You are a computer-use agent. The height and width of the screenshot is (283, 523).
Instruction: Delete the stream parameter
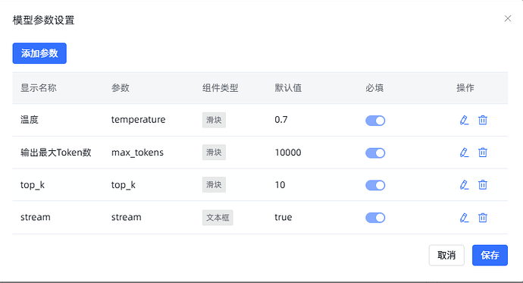[x=483, y=218]
